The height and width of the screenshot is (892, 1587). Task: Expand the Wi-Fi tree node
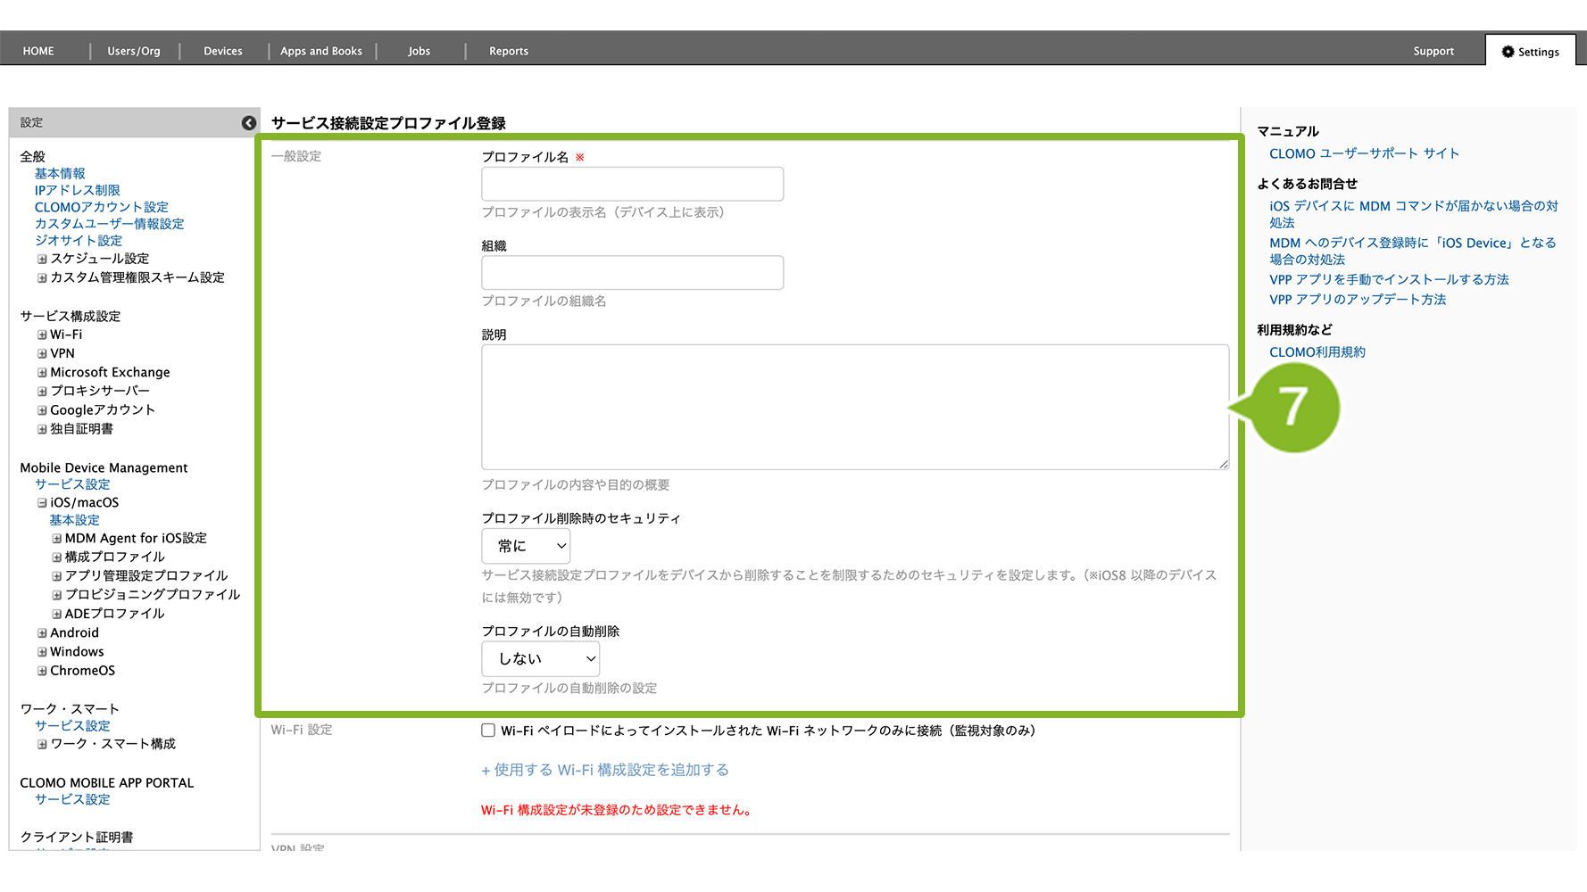click(42, 335)
